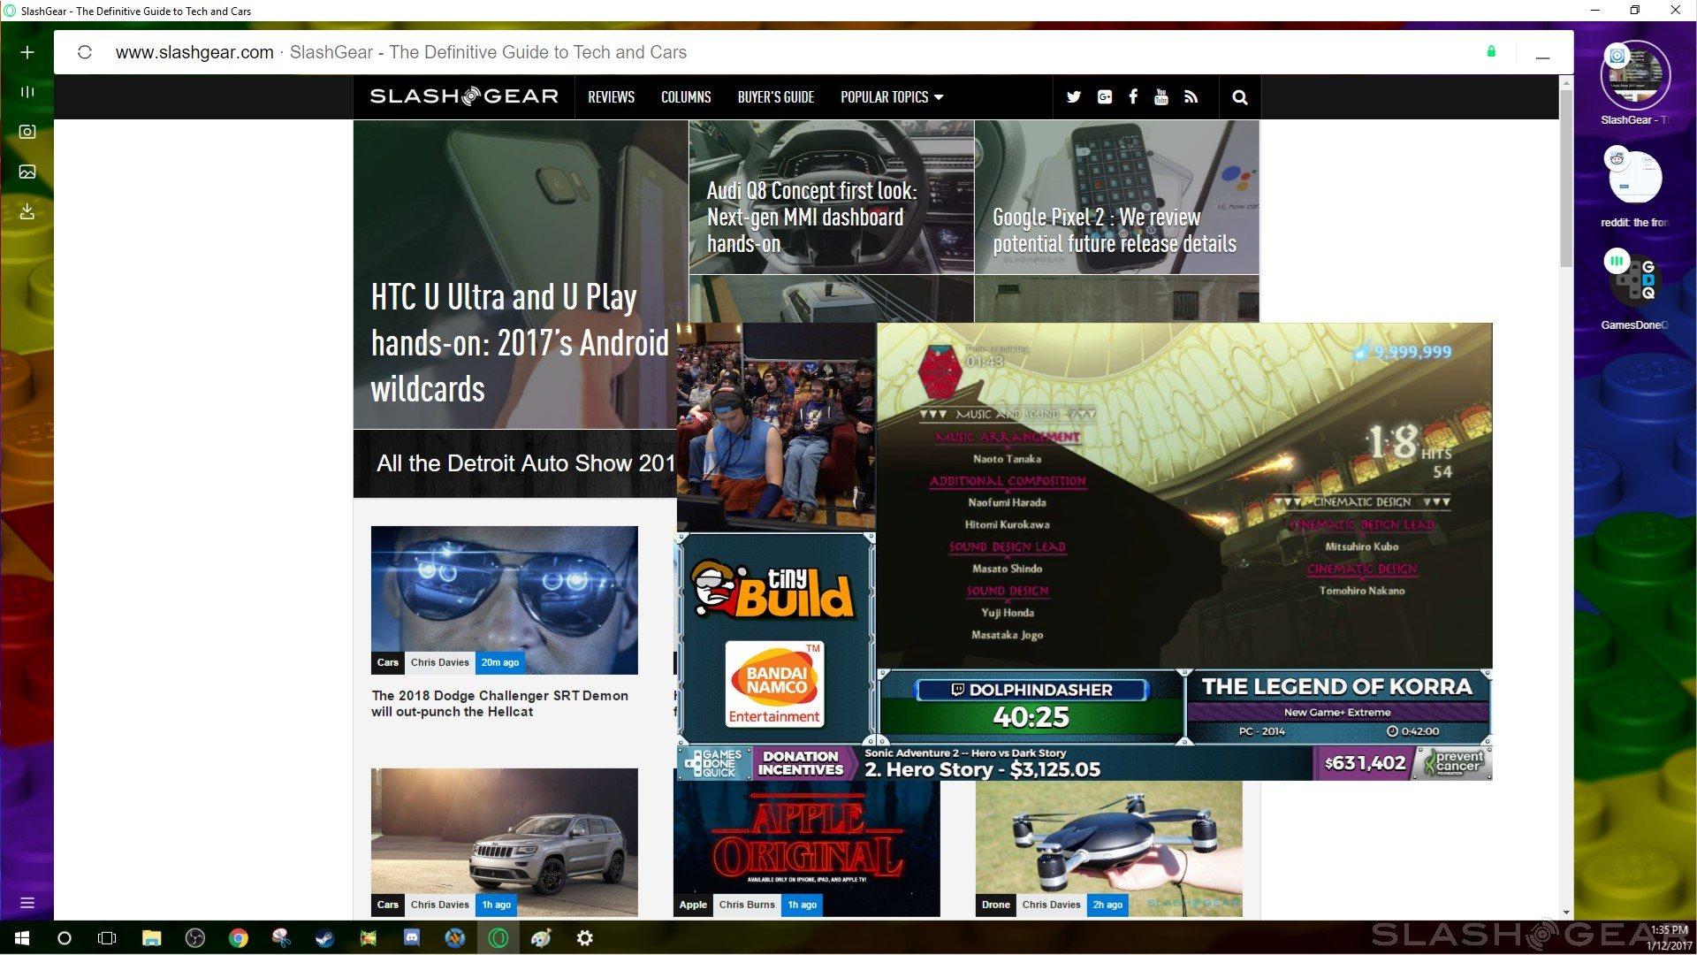
Task: Open SlashGear's Twitter icon link
Action: [x=1074, y=97]
